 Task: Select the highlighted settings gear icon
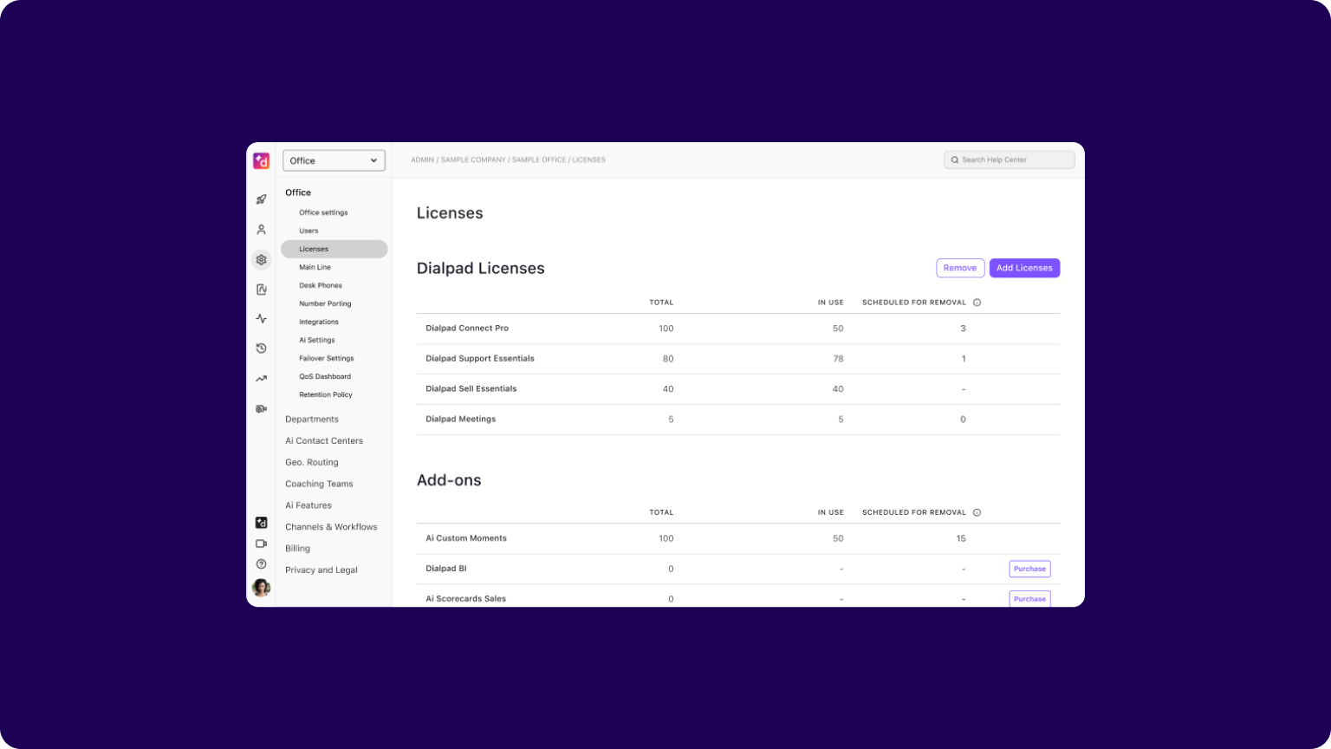point(261,259)
